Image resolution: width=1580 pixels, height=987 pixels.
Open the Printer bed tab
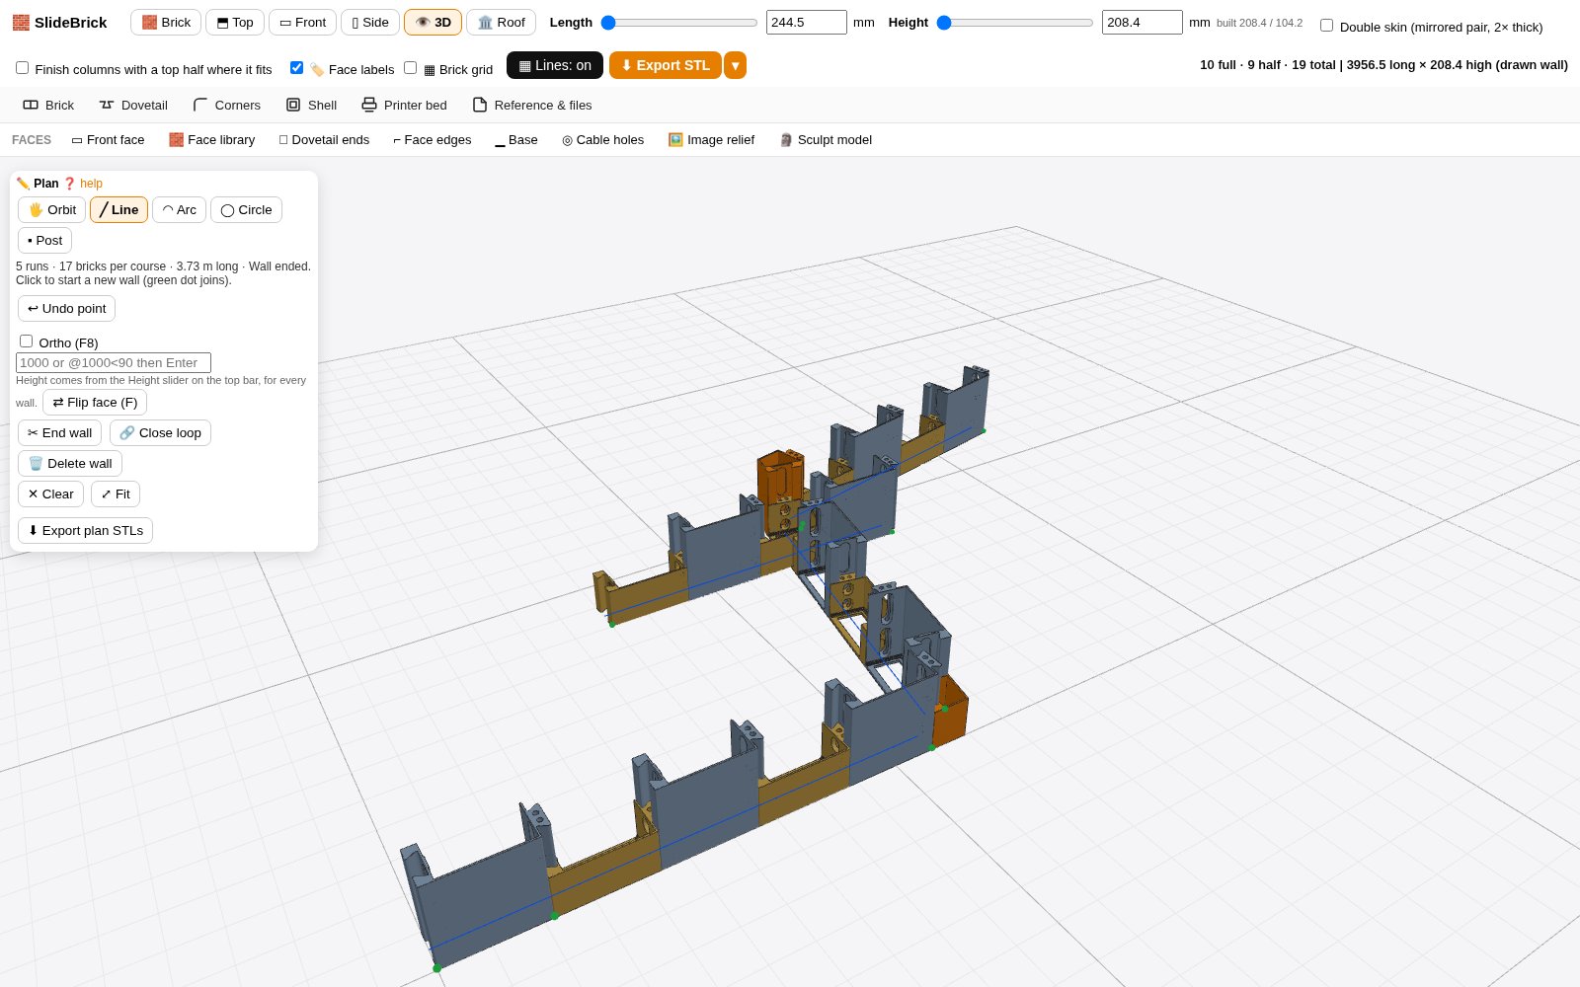pos(404,105)
